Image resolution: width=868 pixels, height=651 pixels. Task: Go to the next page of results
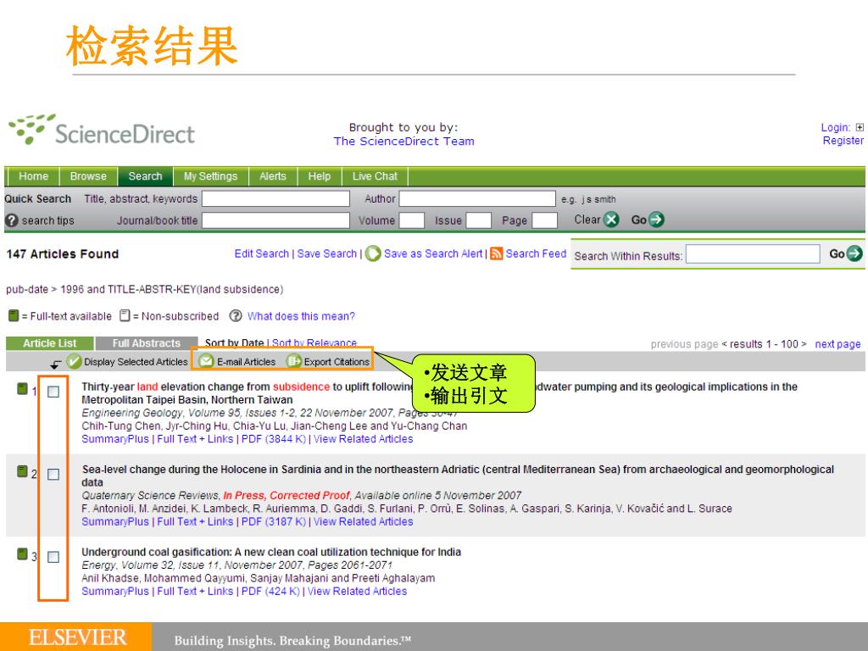click(837, 344)
